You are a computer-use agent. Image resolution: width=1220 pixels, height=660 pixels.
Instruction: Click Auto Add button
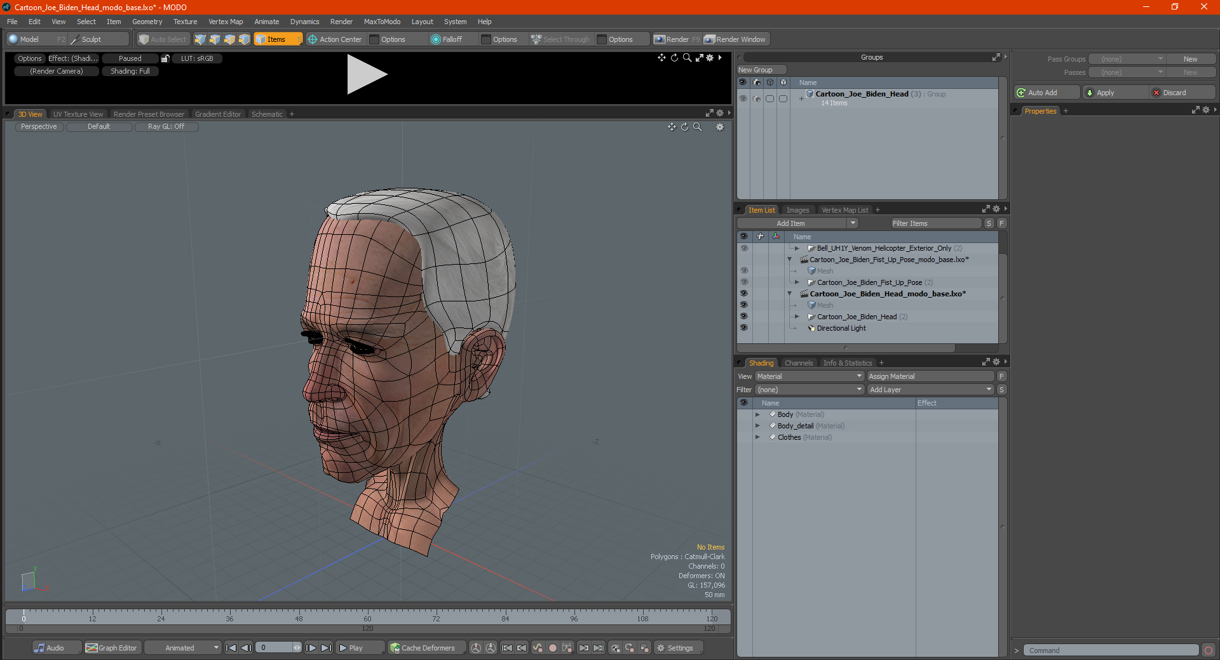(1047, 93)
